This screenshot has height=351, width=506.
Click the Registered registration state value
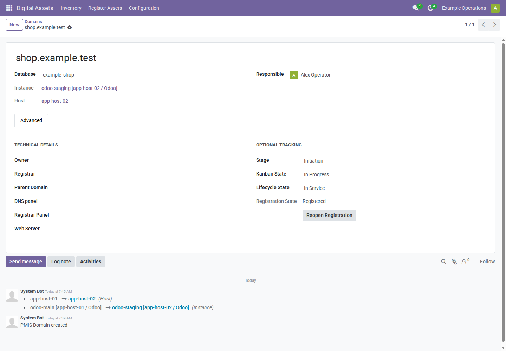314,201
